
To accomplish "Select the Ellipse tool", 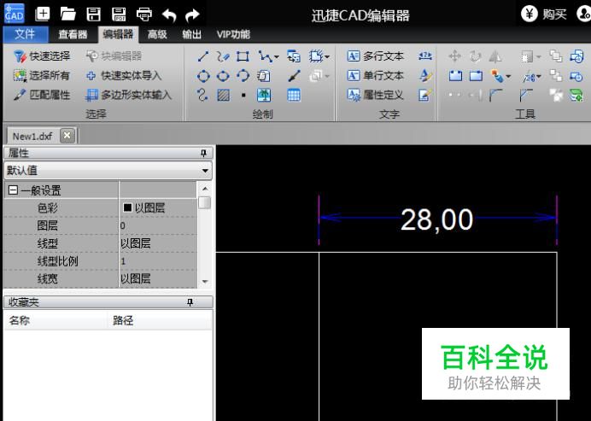I will coord(223,76).
